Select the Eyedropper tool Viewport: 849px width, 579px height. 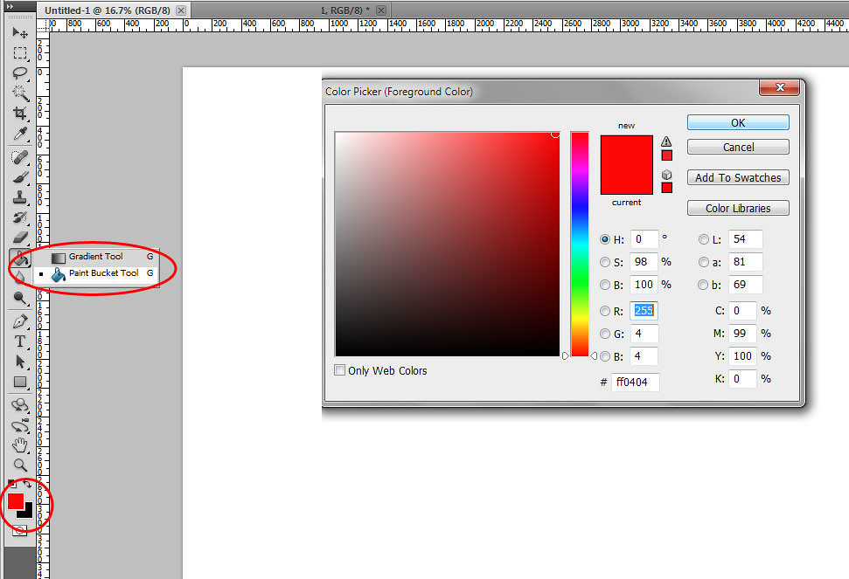[19, 134]
